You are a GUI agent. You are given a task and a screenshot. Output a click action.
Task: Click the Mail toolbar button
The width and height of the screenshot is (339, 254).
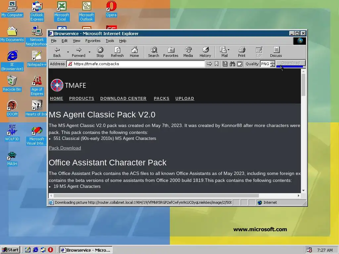pyautogui.click(x=223, y=52)
